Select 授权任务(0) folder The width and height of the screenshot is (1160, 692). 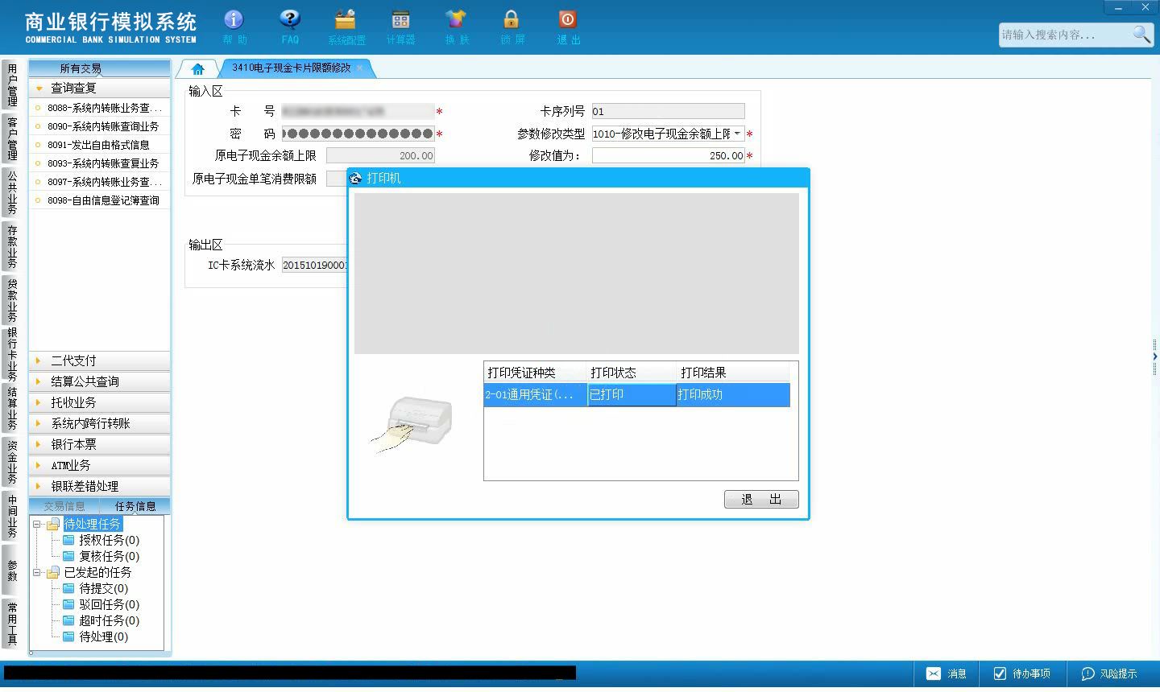[x=101, y=540]
